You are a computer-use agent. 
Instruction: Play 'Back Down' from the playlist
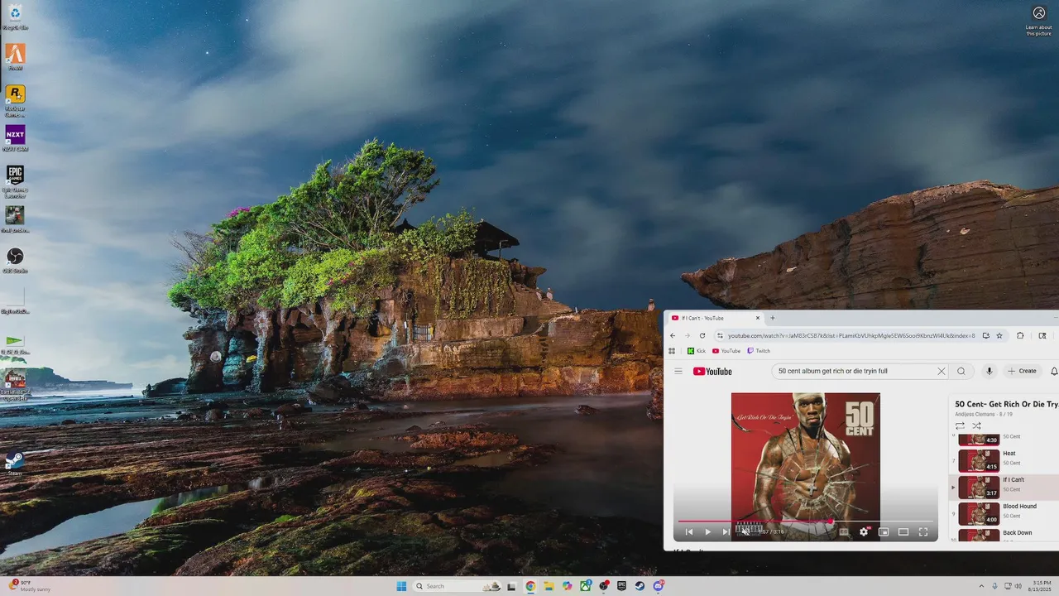point(1004,535)
